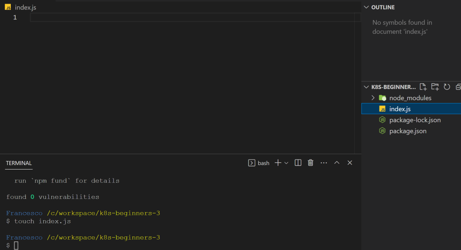Select index.js in the file explorer
Screen dimensions: 461x250
pyautogui.click(x=411, y=109)
